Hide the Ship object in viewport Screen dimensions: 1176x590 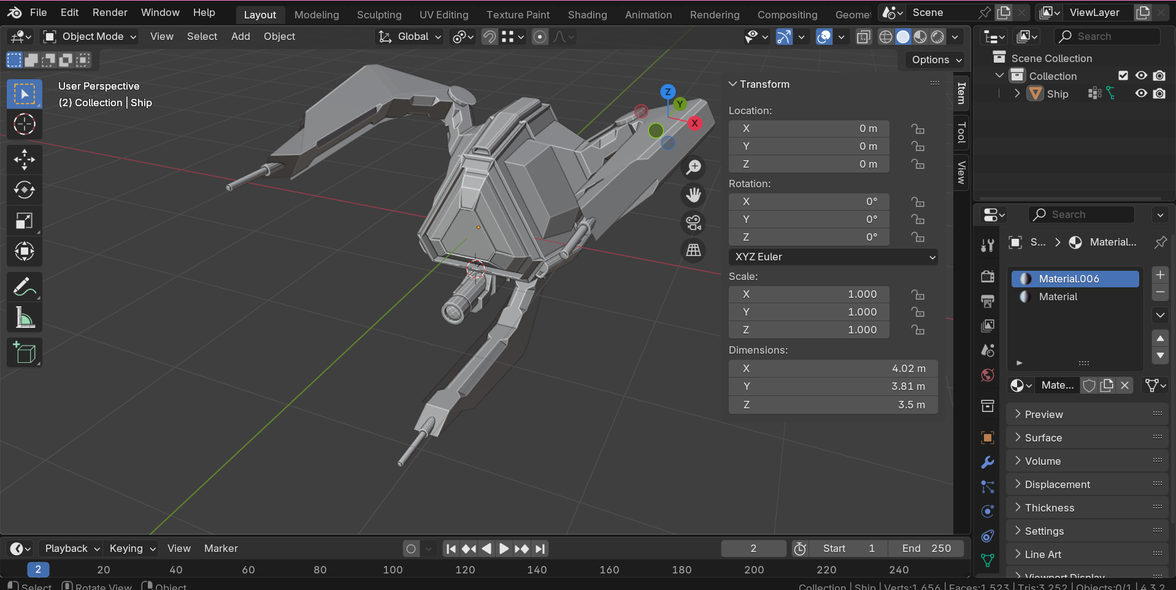[x=1141, y=94]
